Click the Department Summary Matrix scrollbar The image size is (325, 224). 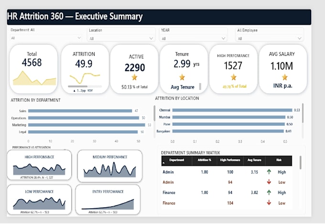click(x=301, y=163)
